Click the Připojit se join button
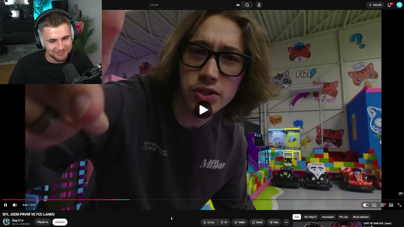This screenshot has width=404, height=227. pos(43,222)
